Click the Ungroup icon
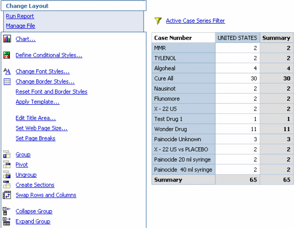This screenshot has height=228, width=294. 7,174
